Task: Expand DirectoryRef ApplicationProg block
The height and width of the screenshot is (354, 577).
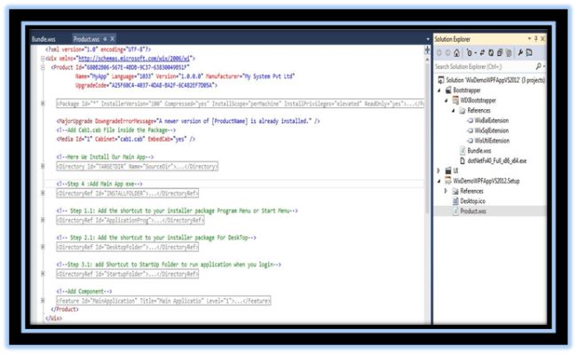Action: [43, 220]
